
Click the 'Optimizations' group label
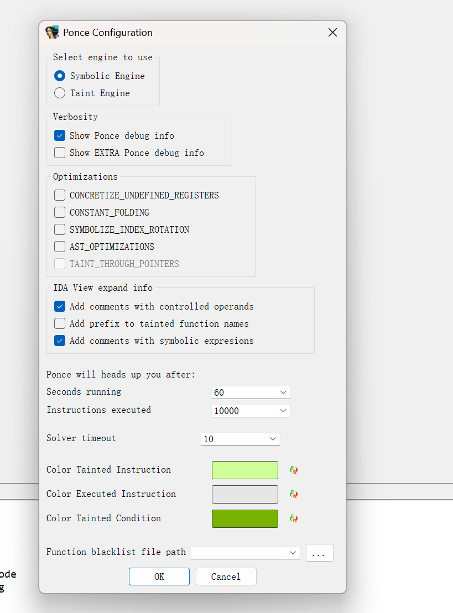point(85,177)
